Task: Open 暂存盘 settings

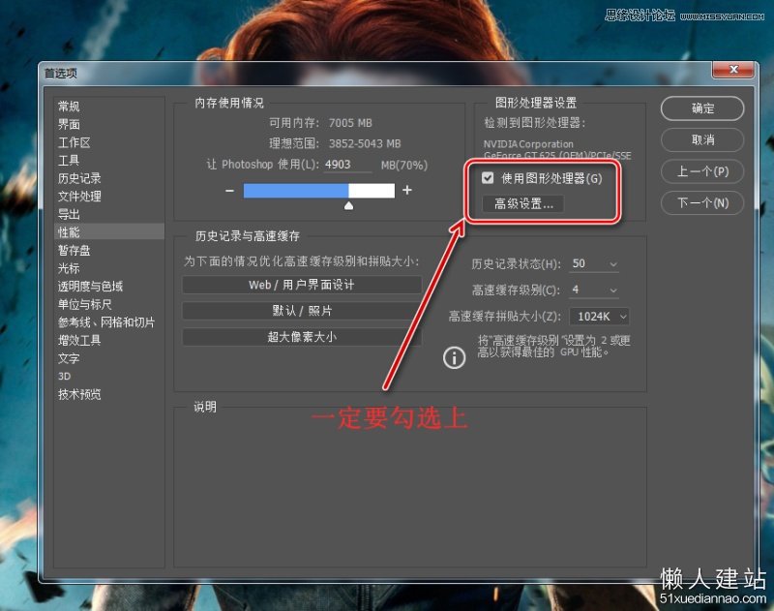Action: click(x=74, y=251)
